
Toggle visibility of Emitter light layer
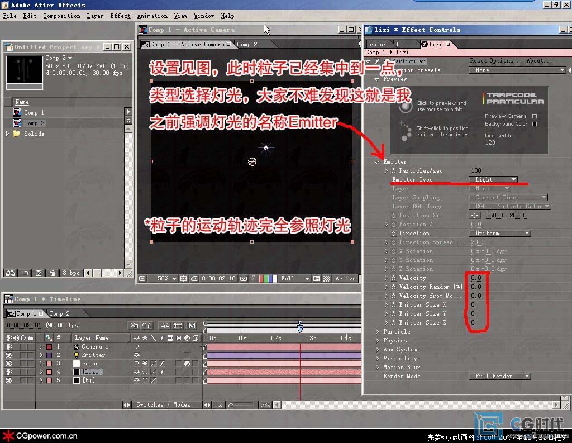[9, 355]
